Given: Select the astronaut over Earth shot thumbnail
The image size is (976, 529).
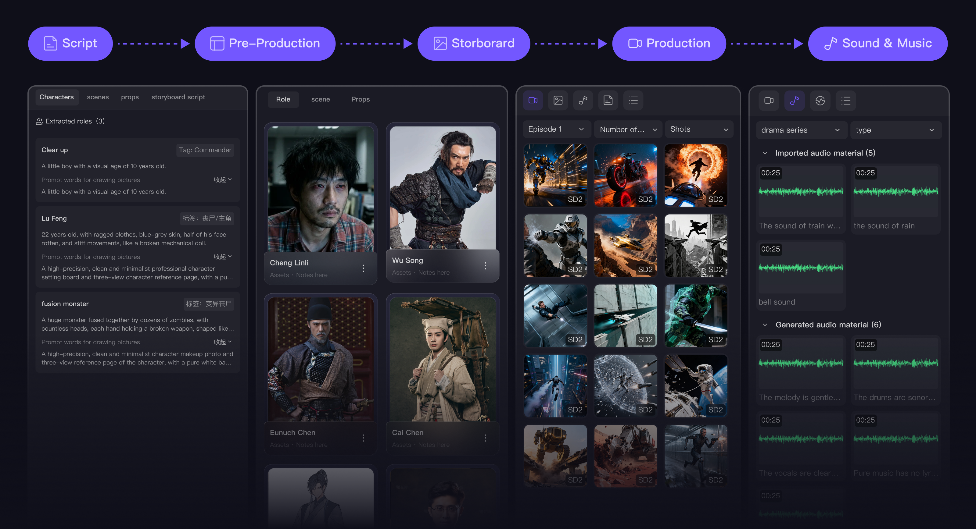Looking at the screenshot, I should pyautogui.click(x=696, y=386).
